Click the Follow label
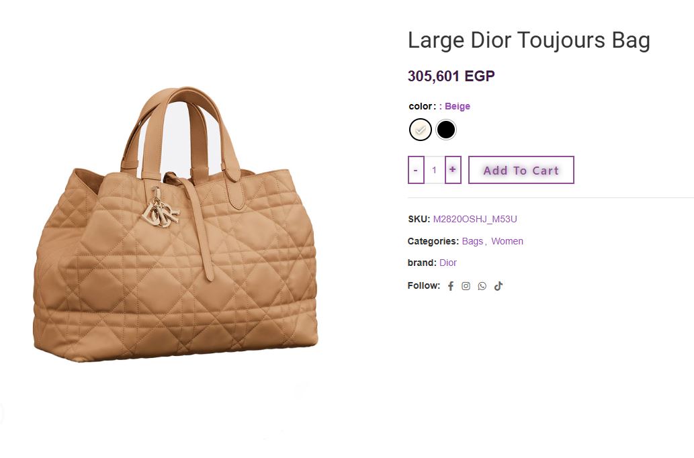 point(423,286)
